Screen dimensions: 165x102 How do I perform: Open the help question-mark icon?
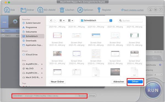[x=161, y=10]
